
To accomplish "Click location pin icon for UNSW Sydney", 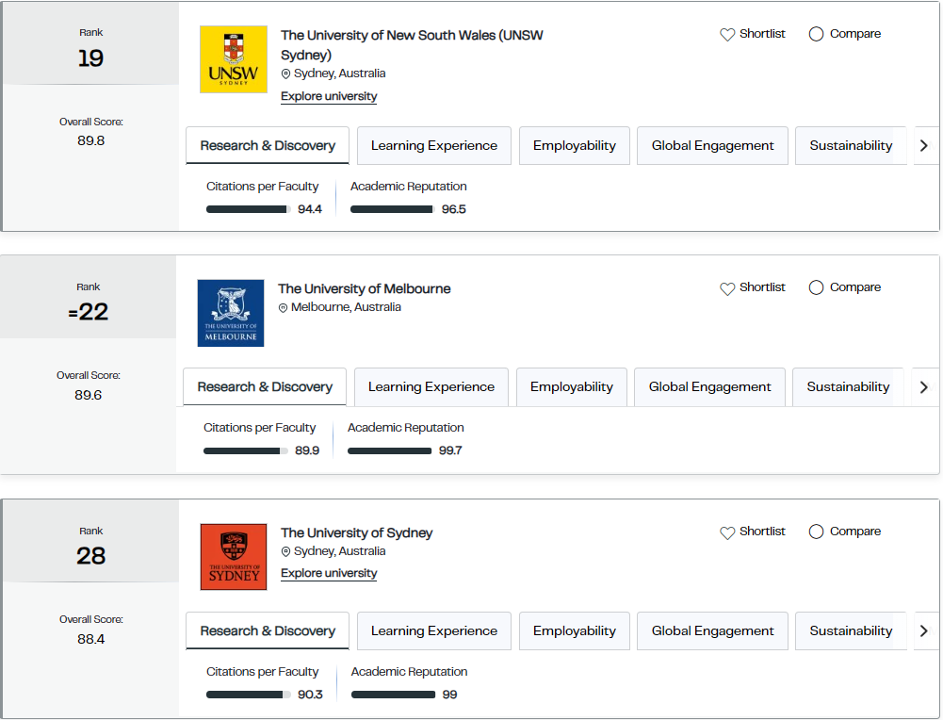I will tap(285, 74).
